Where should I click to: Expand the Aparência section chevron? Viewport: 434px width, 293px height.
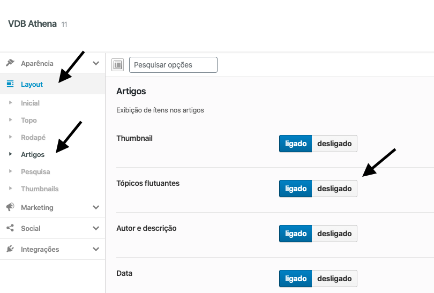tap(96, 63)
